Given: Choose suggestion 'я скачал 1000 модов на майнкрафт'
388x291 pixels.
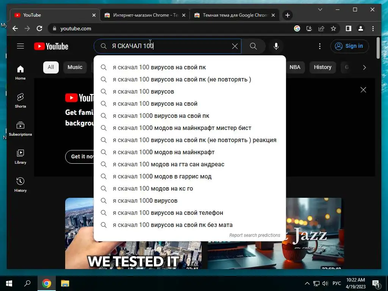Looking at the screenshot, I should [x=190, y=152].
